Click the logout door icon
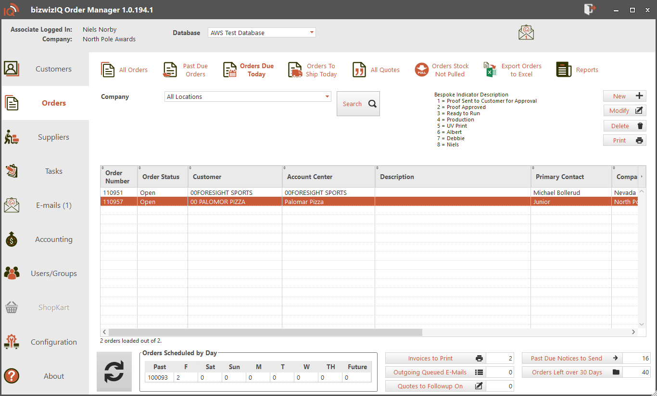The image size is (657, 396). coord(590,10)
